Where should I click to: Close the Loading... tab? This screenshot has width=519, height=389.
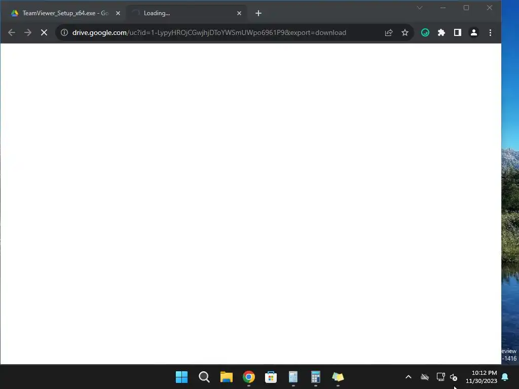239,13
